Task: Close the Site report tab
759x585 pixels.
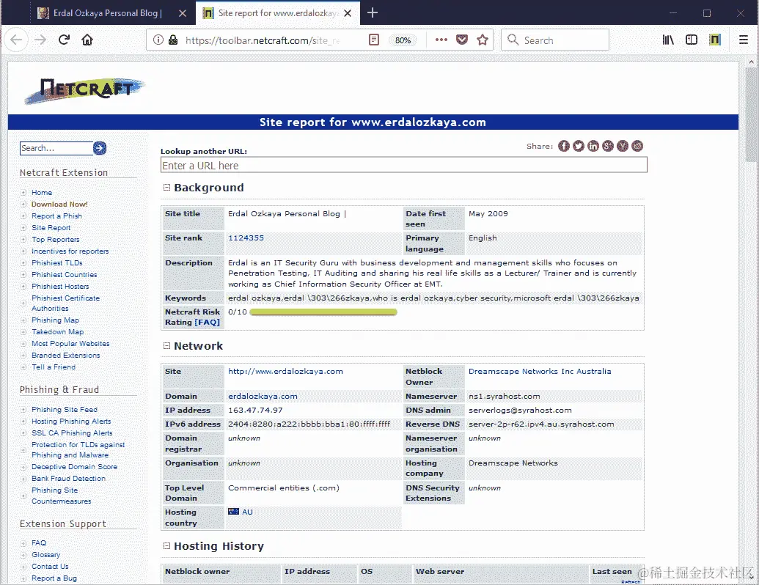Action: pos(348,13)
